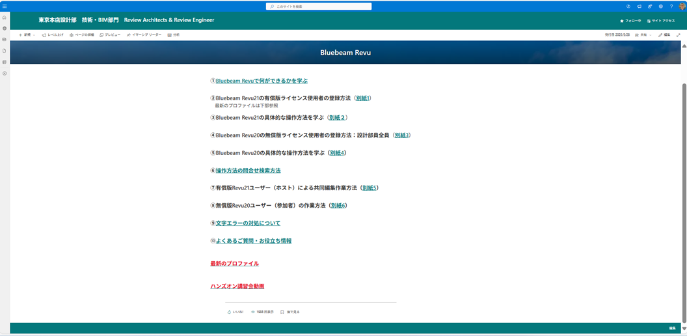Click site title 東京本店設計部 技術・BIM部門
The height and width of the screenshot is (336, 687).
[x=79, y=20]
